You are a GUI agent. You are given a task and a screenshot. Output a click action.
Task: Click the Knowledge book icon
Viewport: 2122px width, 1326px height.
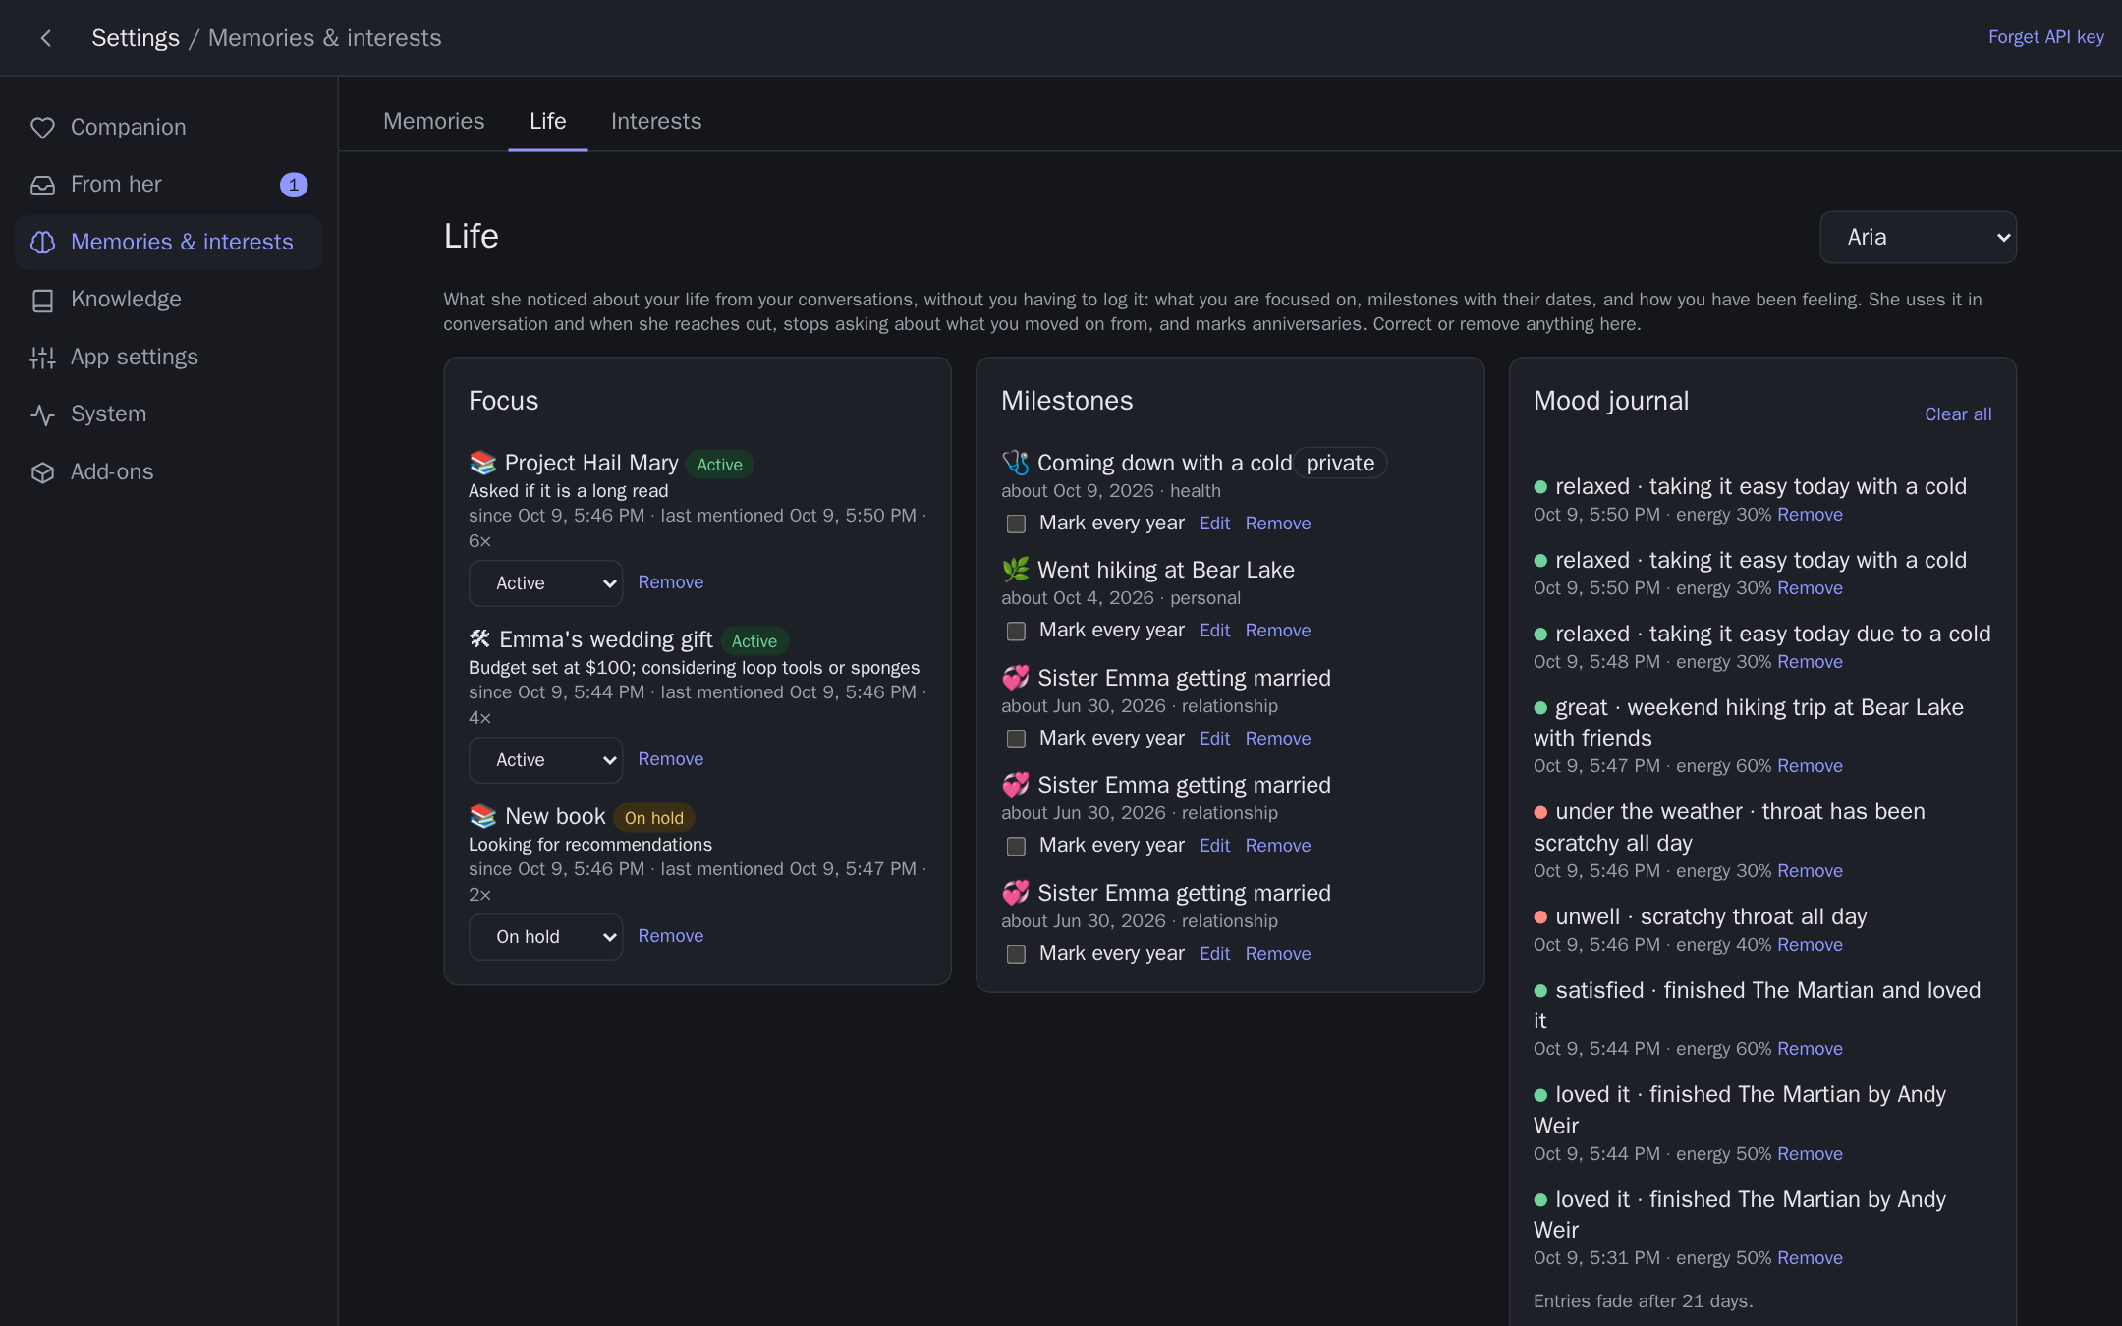click(x=42, y=300)
